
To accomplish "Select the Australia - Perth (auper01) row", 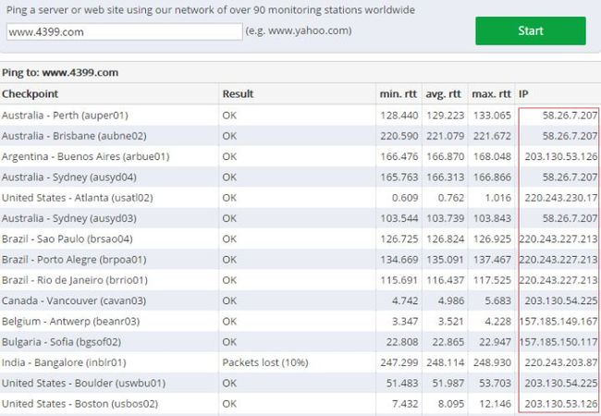I will pyautogui.click(x=300, y=116).
